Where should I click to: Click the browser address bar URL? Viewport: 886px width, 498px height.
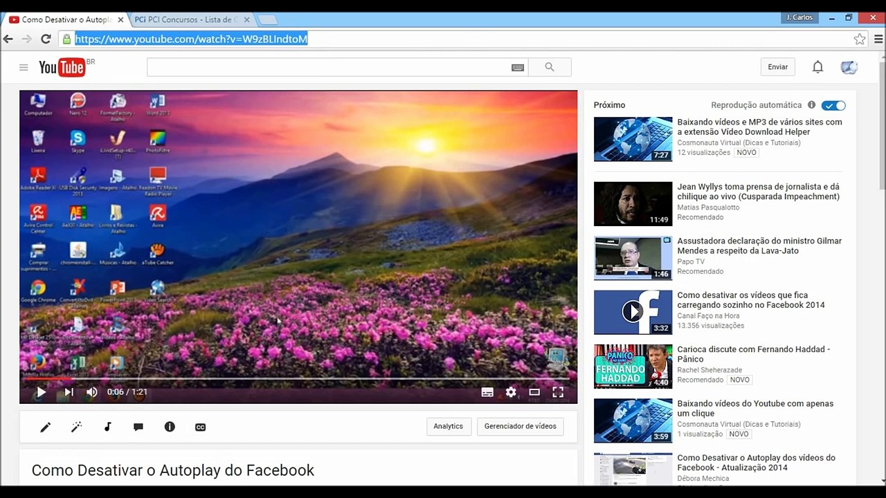(191, 39)
